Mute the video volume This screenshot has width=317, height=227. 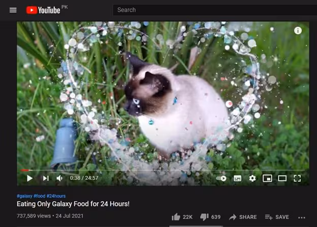pos(59,178)
